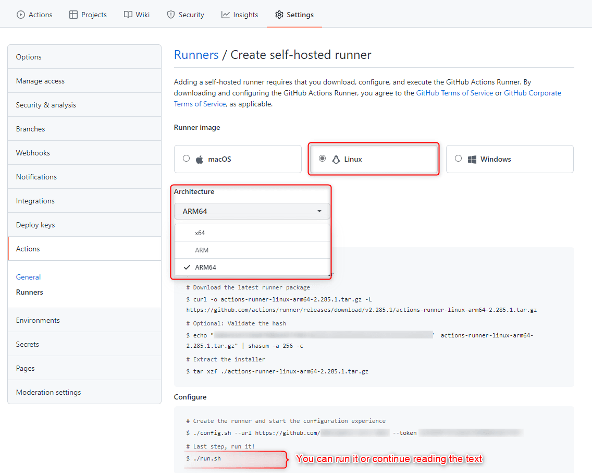Viewport: 592px width, 473px height.
Task: Click the ./run.sh command
Action: (x=203, y=458)
